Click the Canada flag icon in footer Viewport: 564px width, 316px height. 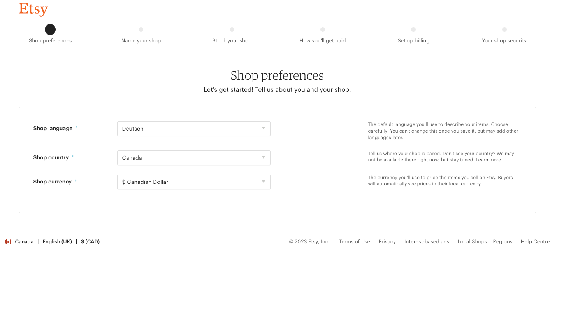click(x=8, y=242)
